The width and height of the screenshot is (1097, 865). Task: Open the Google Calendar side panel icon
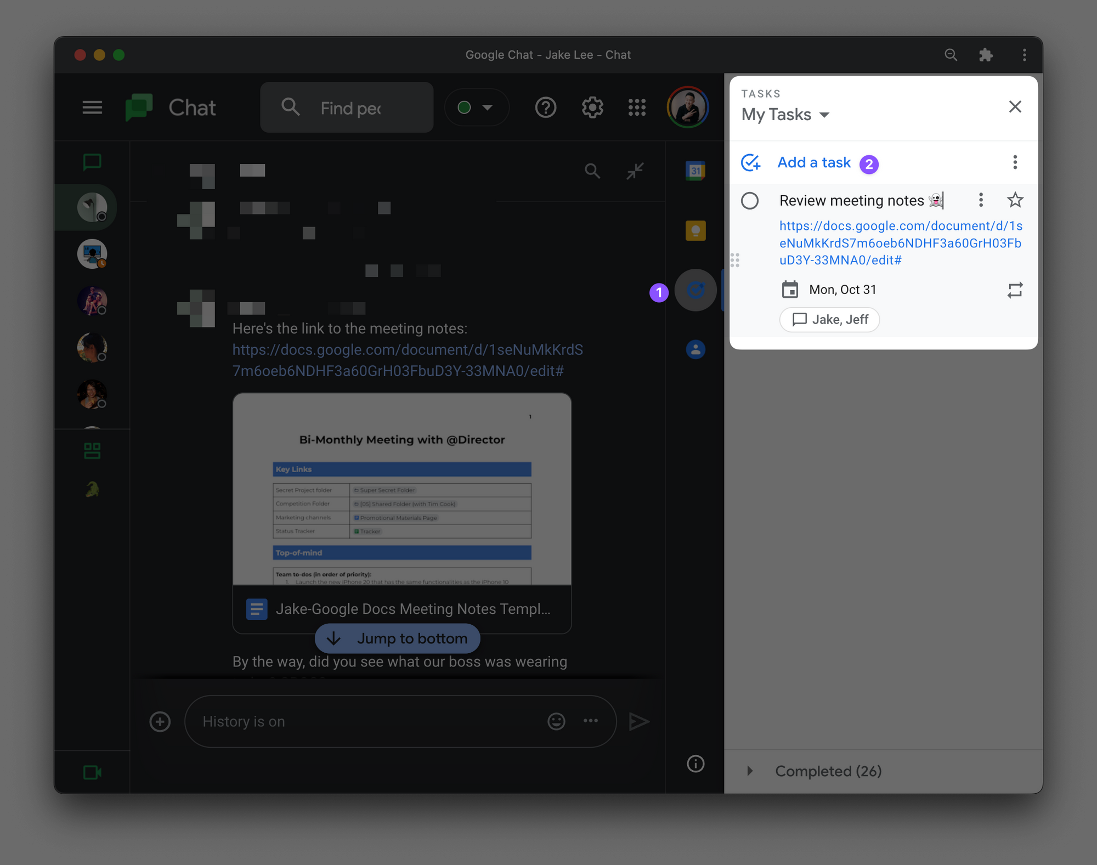click(x=695, y=171)
